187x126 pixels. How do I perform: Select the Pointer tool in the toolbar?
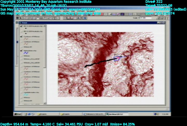point(21,18)
